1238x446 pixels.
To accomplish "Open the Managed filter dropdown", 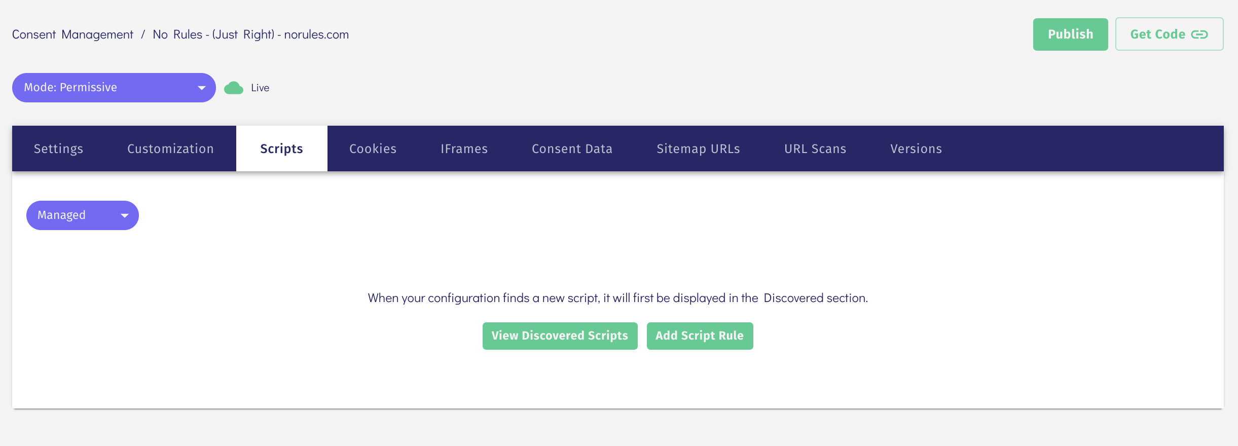I will [82, 215].
